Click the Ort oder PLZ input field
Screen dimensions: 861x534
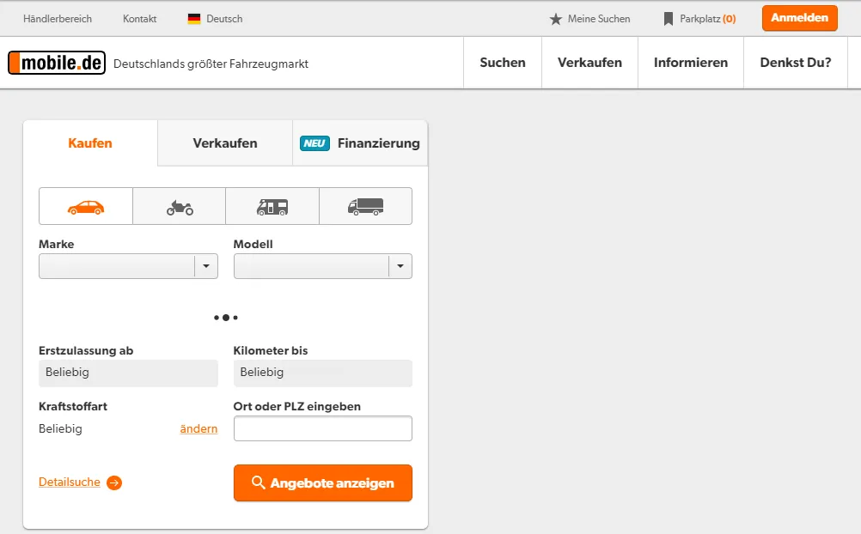323,428
